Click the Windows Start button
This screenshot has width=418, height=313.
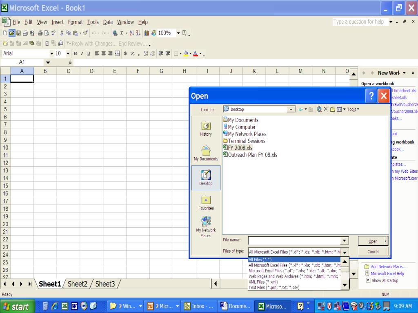coord(17,306)
